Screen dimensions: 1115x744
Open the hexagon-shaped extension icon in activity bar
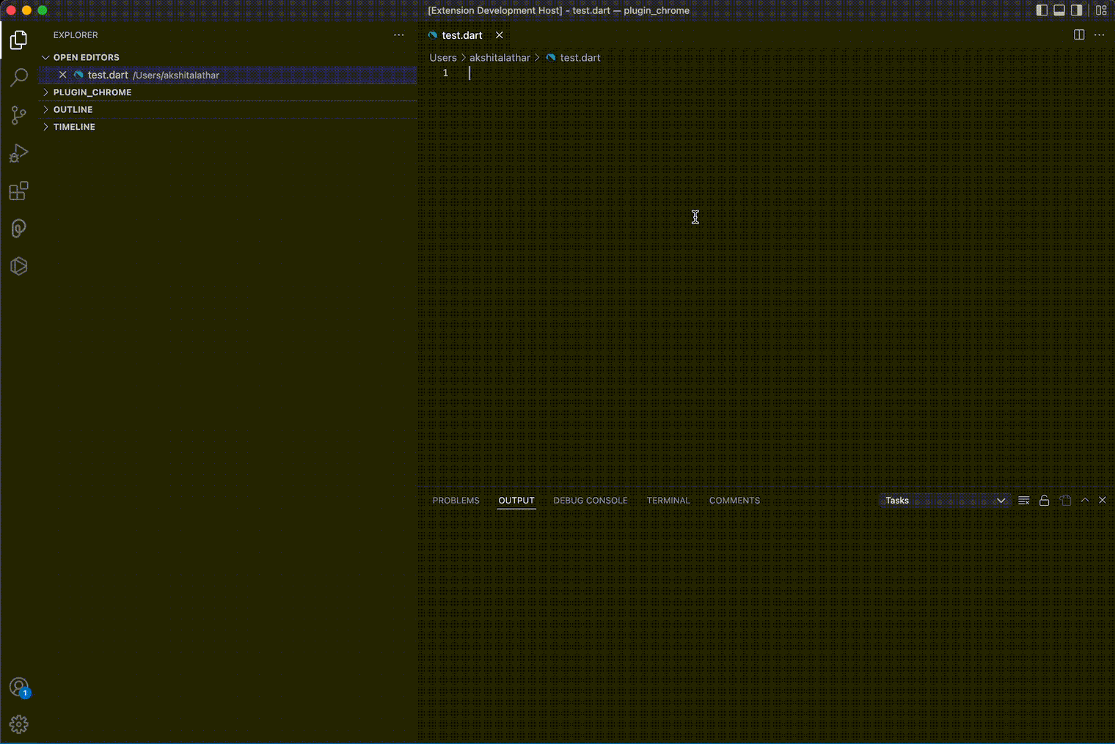(18, 266)
